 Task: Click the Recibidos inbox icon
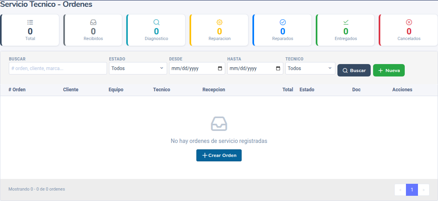pyautogui.click(x=93, y=22)
